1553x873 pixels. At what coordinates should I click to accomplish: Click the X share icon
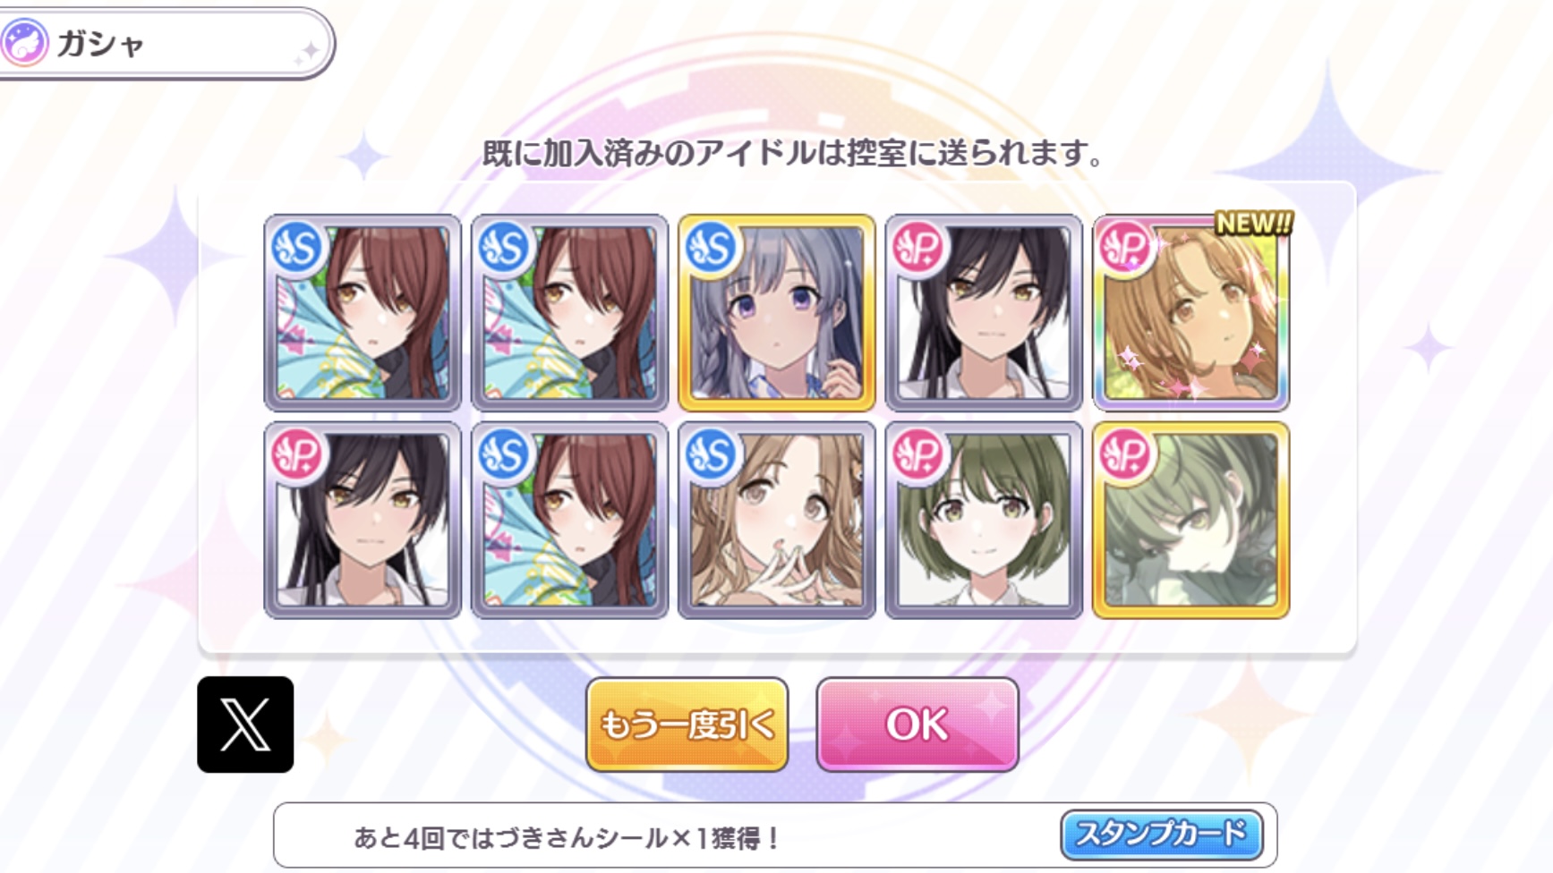(x=245, y=725)
